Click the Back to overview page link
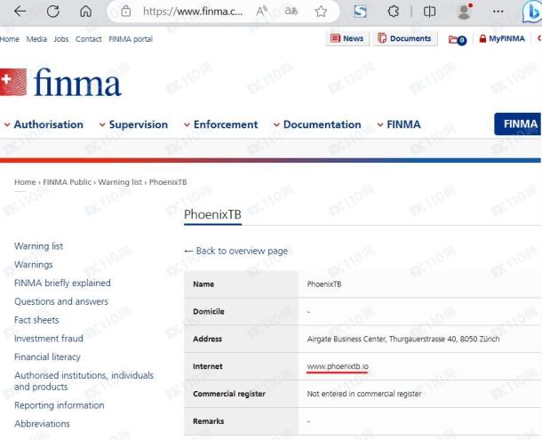This screenshot has height=440, width=542. point(235,252)
